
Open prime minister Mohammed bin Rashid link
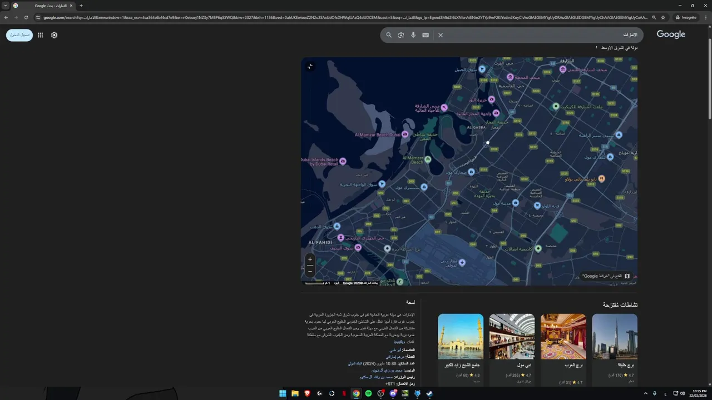point(376,377)
